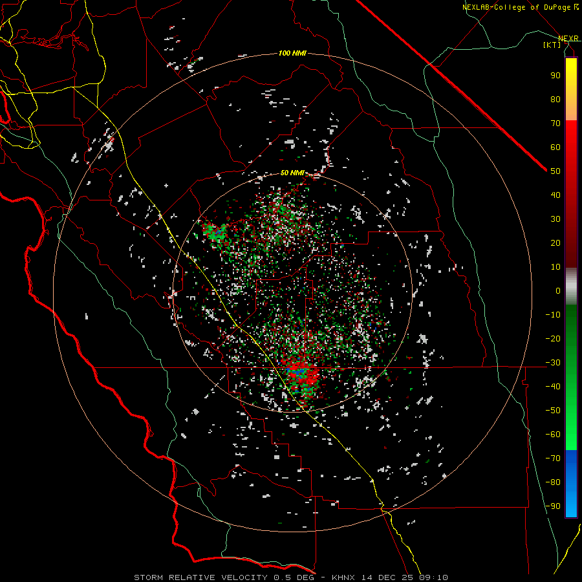Click the 70 value on velocity scale
The width and height of the screenshot is (582, 582).
pos(555,124)
